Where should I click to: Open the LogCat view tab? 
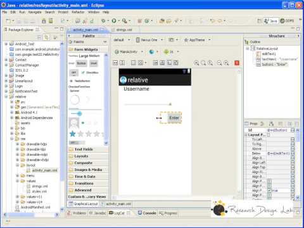pos(119,213)
